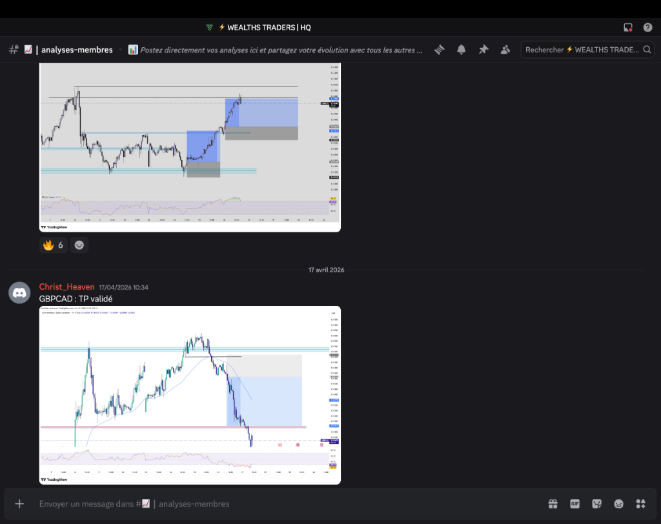This screenshot has width=661, height=524.
Task: Open the inbox icon in title bar
Action: tap(627, 27)
